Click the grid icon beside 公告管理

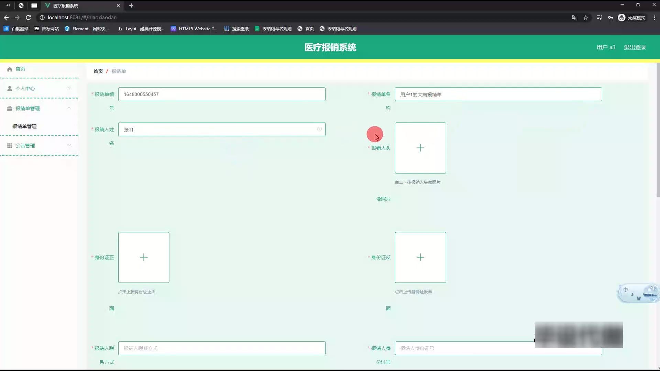click(x=10, y=146)
